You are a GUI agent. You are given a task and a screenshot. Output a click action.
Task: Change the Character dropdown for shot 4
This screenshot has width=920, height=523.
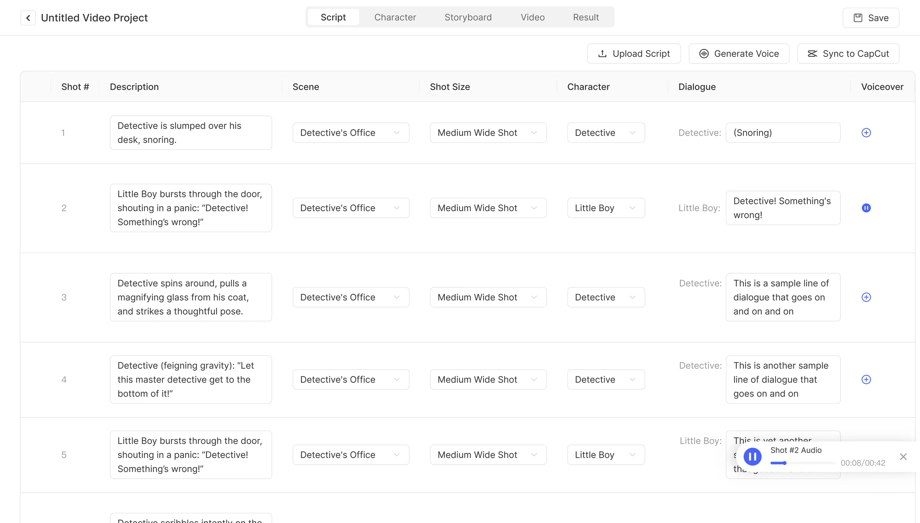pos(606,379)
